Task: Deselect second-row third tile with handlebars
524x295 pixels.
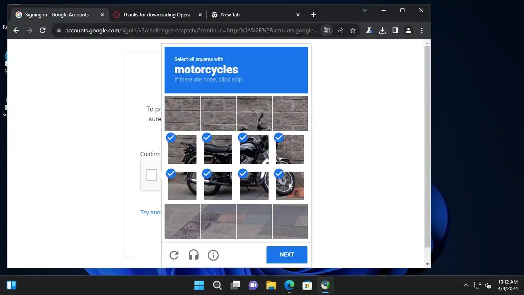Action: [x=254, y=150]
